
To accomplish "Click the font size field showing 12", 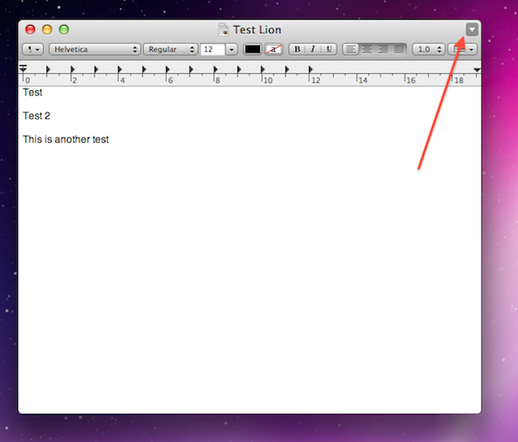I will [213, 49].
